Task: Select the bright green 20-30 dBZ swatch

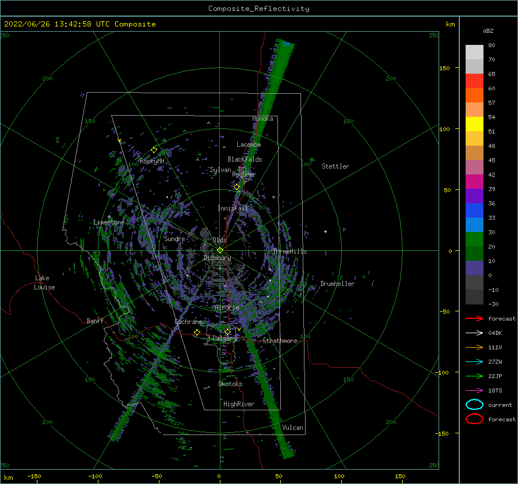Action: [474, 239]
